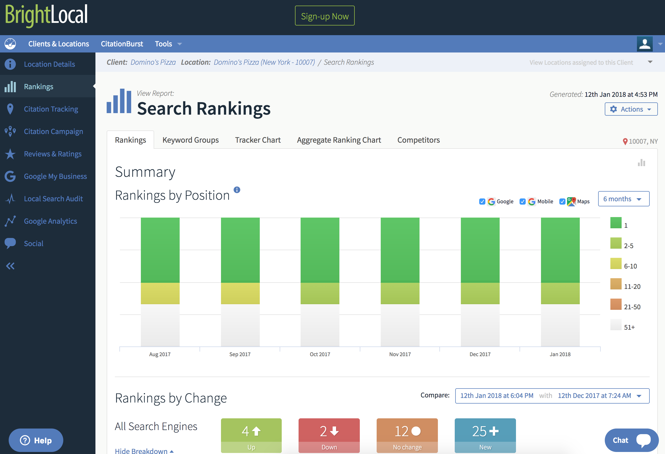Follow the Domino's Pizza client link
The image size is (665, 454).
click(x=153, y=62)
